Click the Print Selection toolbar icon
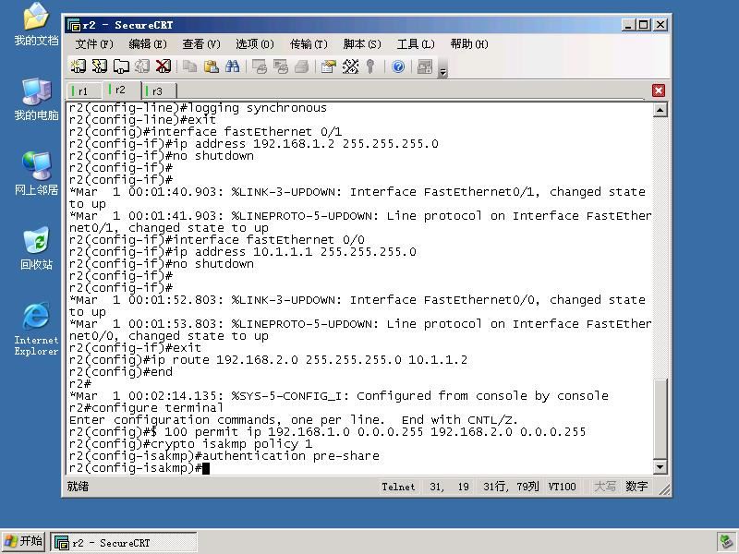 click(281, 66)
